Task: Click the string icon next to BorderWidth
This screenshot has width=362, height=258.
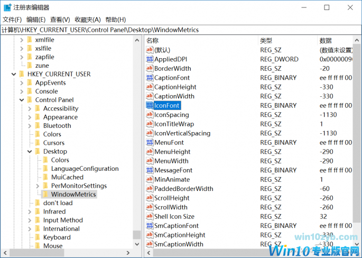Action: pos(150,68)
